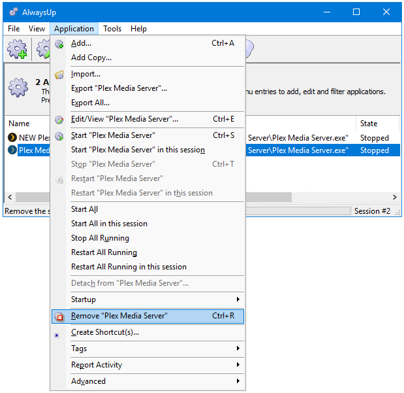This screenshot has height=393, width=404.
Task: Click the Remove red X icon
Action: pyautogui.click(x=59, y=316)
